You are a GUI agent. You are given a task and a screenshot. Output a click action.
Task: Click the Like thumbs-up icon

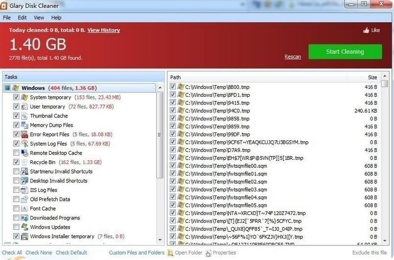coord(366,30)
